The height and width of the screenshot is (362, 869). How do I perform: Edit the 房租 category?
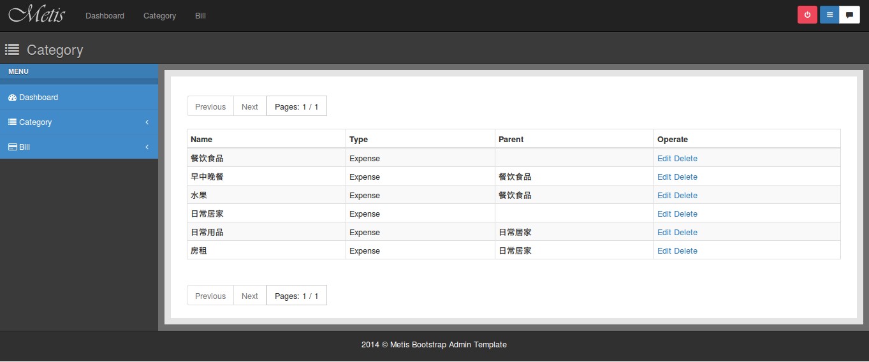[x=664, y=250]
